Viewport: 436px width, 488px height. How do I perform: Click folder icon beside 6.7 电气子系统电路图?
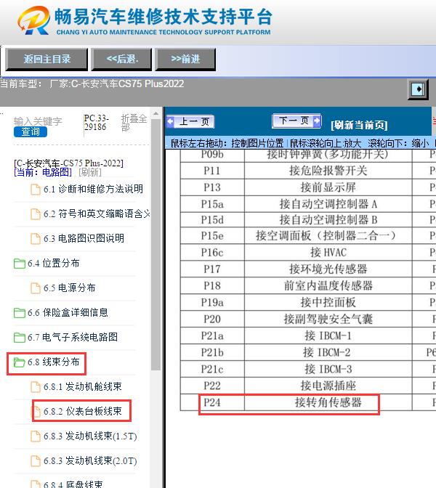pos(20,337)
